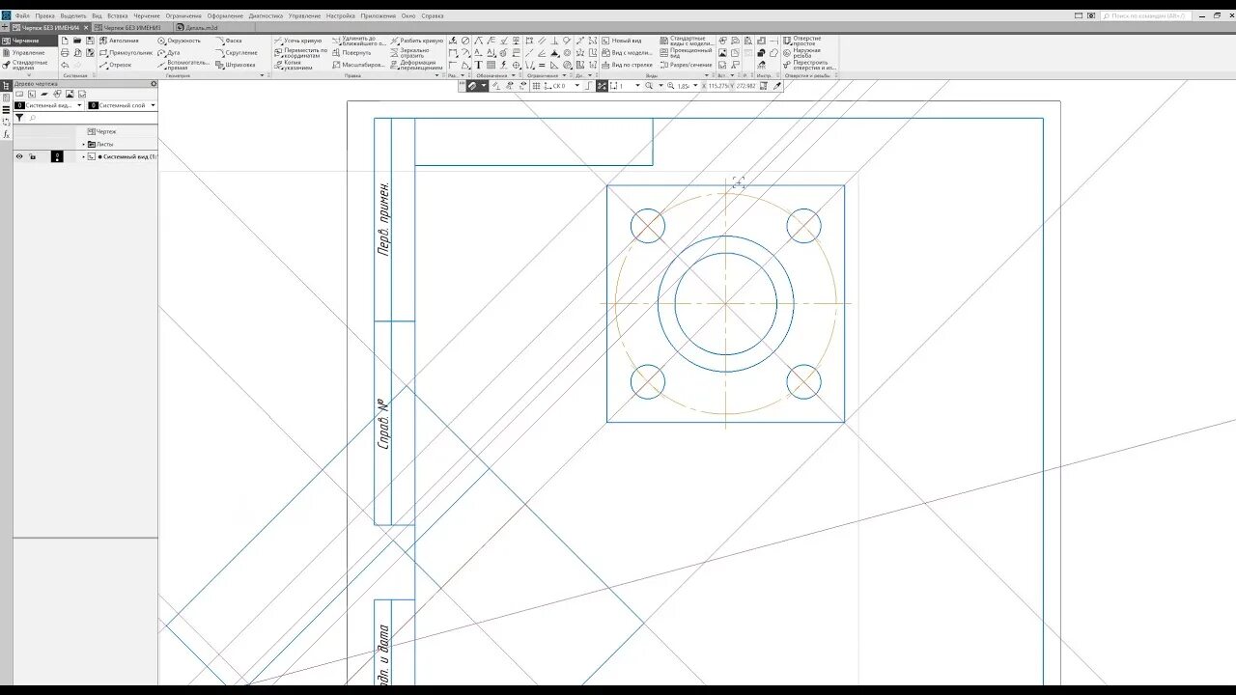Toggle visibility eye of Системный вид
1236x695 pixels.
(x=19, y=156)
